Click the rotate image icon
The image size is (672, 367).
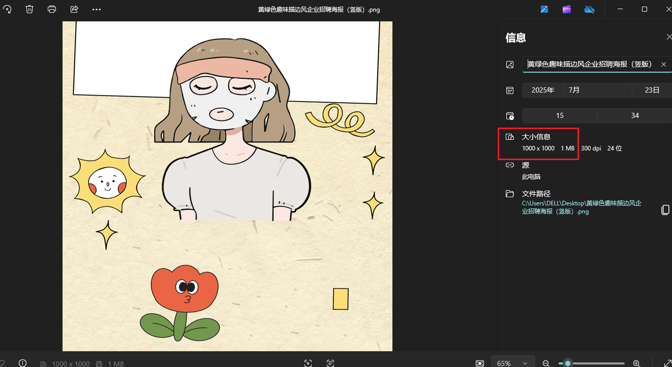click(7, 9)
